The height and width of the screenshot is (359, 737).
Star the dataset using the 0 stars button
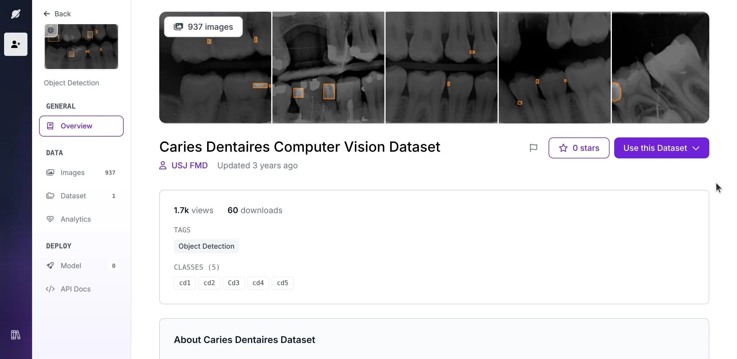pos(579,148)
